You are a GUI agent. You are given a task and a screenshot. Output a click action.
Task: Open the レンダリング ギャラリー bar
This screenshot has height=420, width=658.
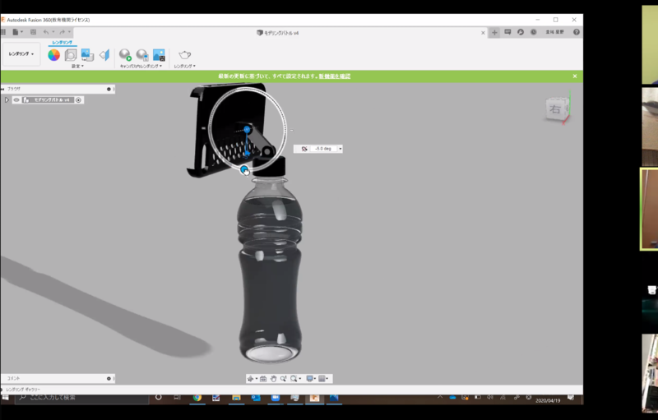point(23,390)
